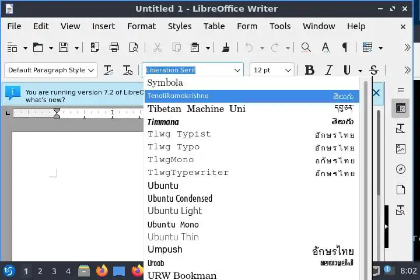Open the Format menu
The height and width of the screenshot is (280, 420).
(x=141, y=26)
